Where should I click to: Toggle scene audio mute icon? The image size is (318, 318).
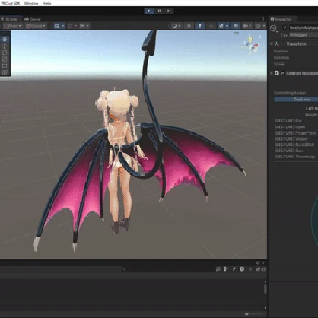(211, 26)
